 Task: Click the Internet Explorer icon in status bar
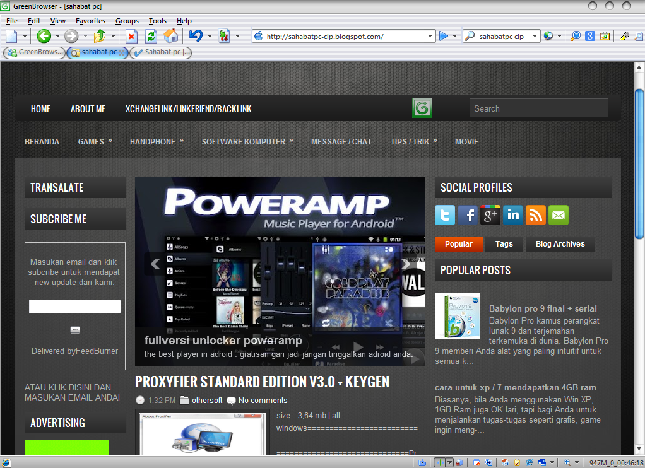(529, 463)
